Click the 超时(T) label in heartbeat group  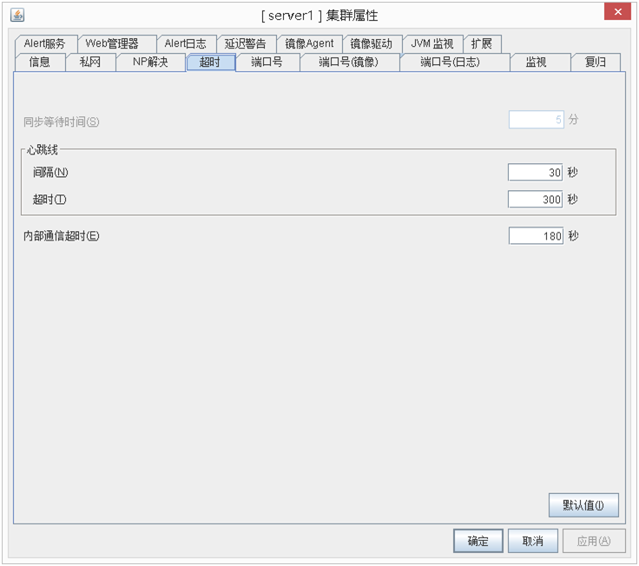pyautogui.click(x=49, y=200)
